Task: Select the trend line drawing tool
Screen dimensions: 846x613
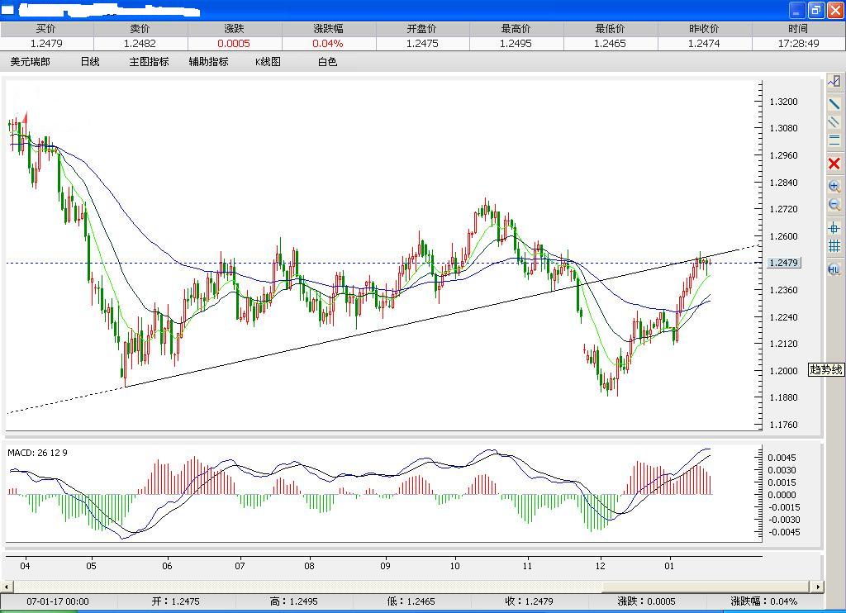Action: click(834, 103)
